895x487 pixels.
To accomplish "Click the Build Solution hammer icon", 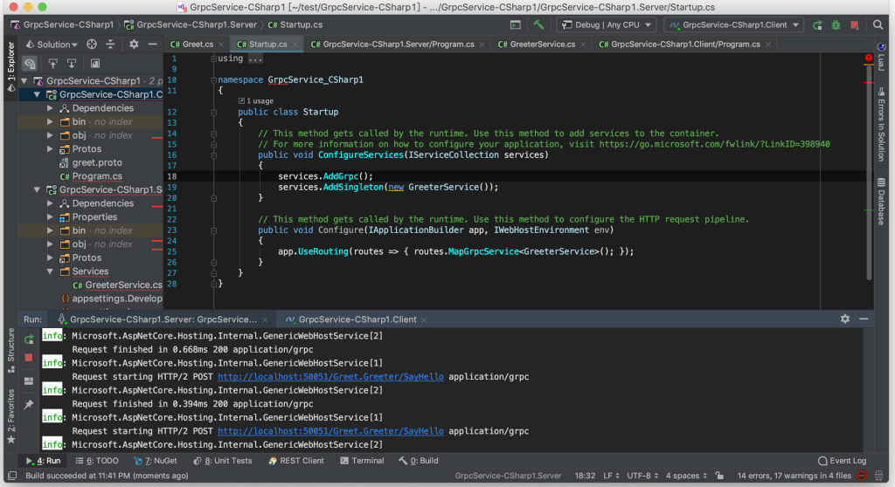I will pos(538,24).
